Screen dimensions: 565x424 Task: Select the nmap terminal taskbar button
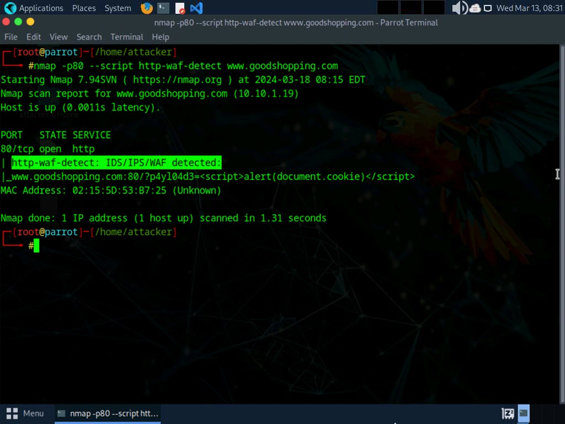108,413
